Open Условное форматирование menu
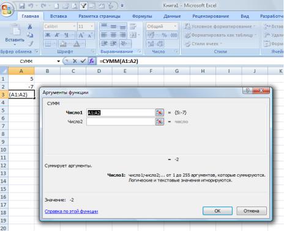The height and width of the screenshot is (231, 284). tap(220, 26)
